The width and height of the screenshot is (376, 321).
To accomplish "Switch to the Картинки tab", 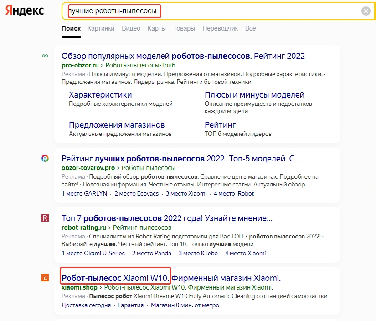I will tap(101, 29).
